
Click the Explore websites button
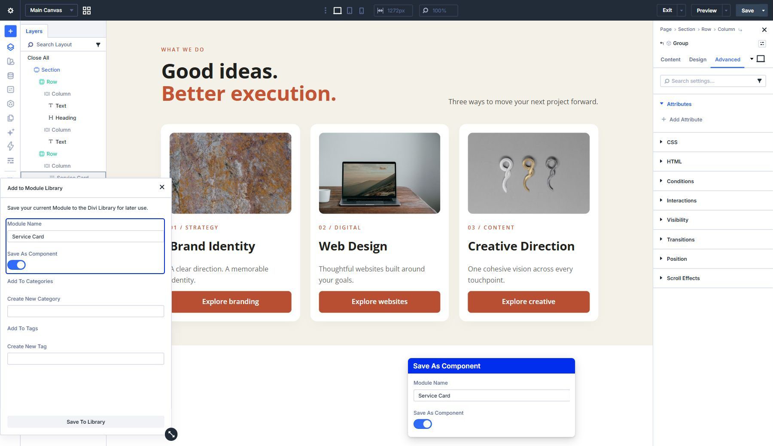[379, 301]
